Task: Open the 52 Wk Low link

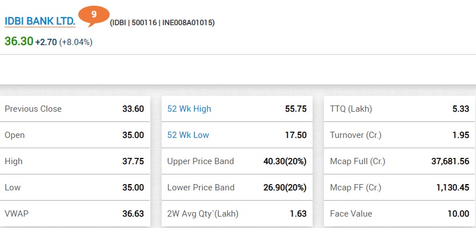Action: (x=188, y=135)
